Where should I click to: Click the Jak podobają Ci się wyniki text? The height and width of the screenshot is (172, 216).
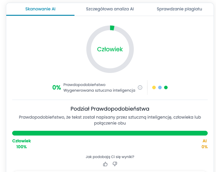(x=110, y=157)
